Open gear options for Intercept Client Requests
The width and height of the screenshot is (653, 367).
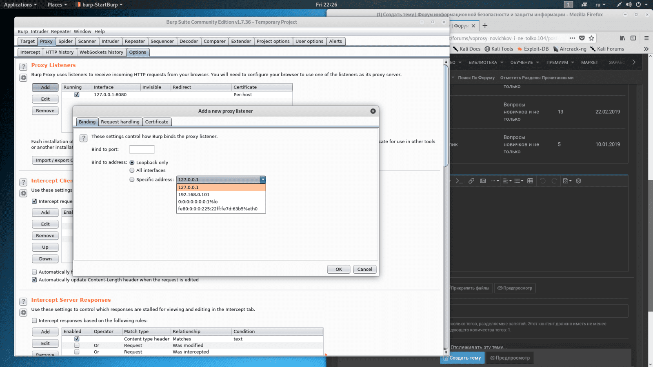pyautogui.click(x=23, y=193)
